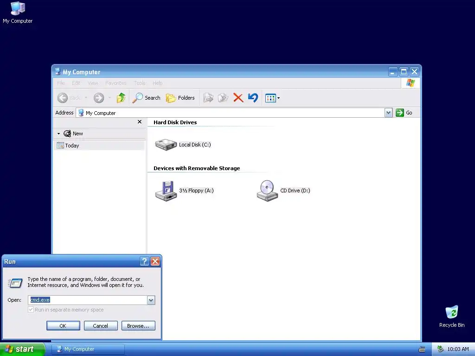This screenshot has height=356, width=475.
Task: Open the File menu
Action: 61,83
